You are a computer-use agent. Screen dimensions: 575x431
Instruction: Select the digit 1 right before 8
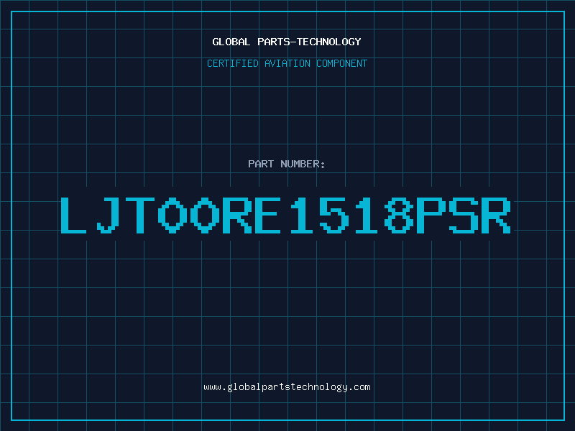click(367, 215)
